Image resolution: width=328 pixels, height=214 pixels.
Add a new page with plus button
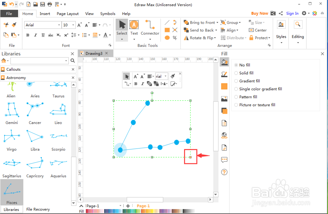[128, 206]
